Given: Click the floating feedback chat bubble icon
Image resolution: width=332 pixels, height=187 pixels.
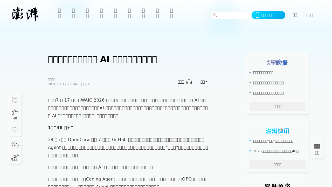Looking at the screenshot, I should coord(317,146).
